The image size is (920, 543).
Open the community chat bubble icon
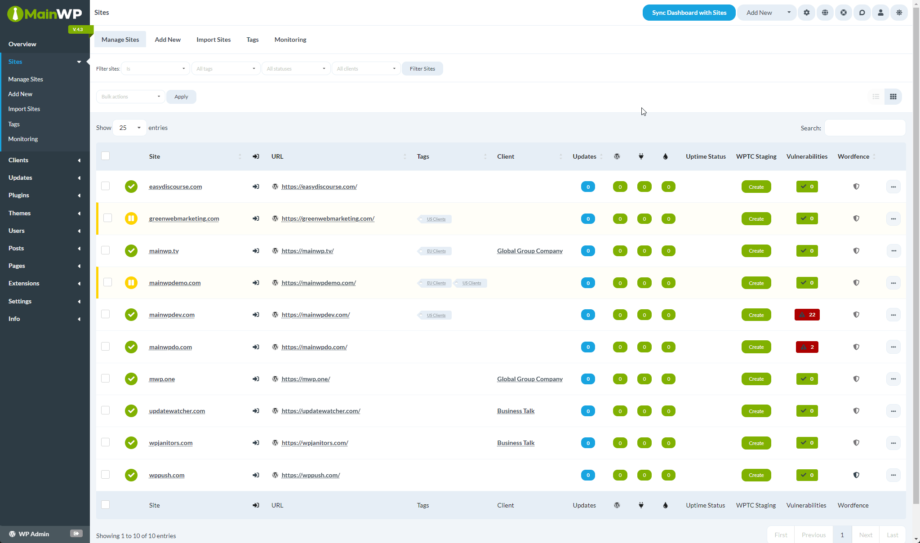click(862, 13)
